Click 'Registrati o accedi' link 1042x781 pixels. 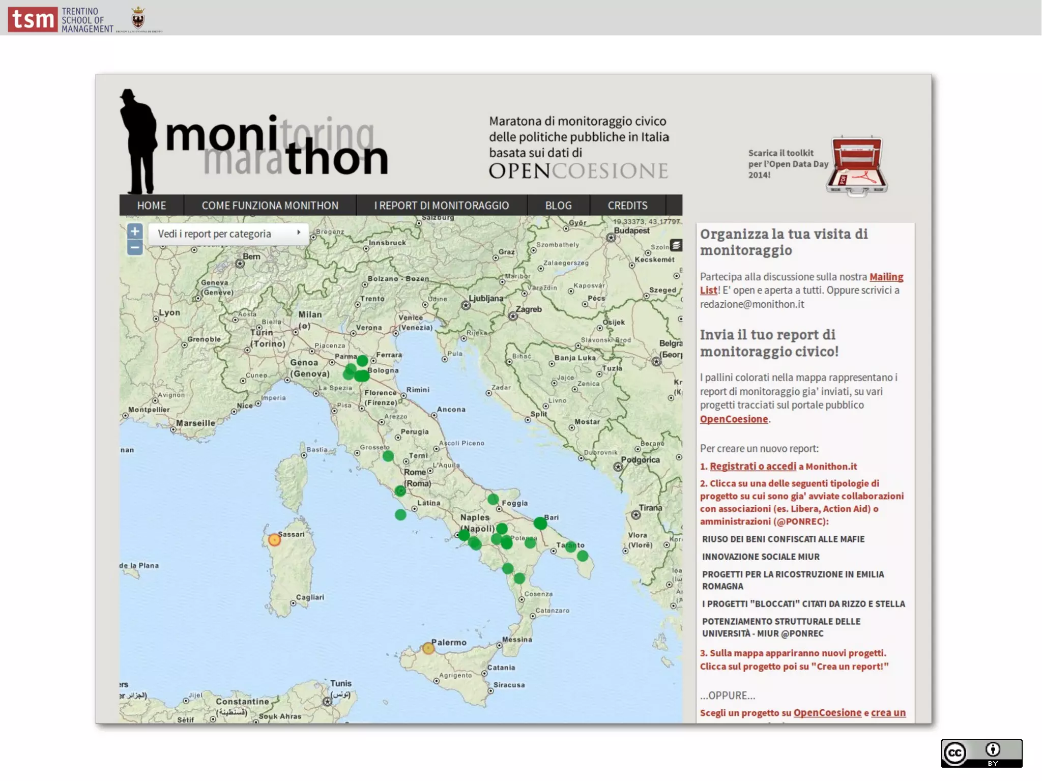pos(752,466)
